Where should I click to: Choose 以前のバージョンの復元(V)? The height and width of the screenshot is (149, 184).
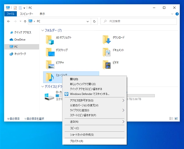click(94, 105)
